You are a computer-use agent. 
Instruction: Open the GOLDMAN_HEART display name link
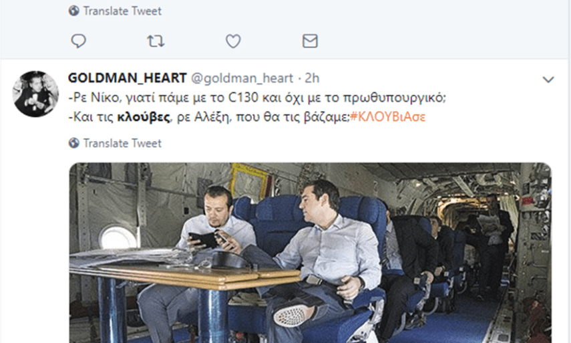pos(127,78)
